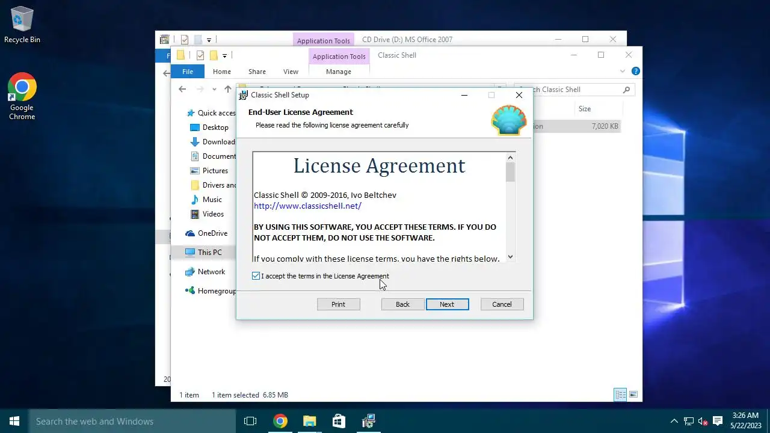Open Drivers folder in navigation pane

point(213,185)
